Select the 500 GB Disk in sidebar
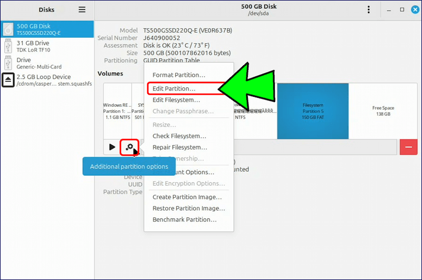 pos(47,29)
